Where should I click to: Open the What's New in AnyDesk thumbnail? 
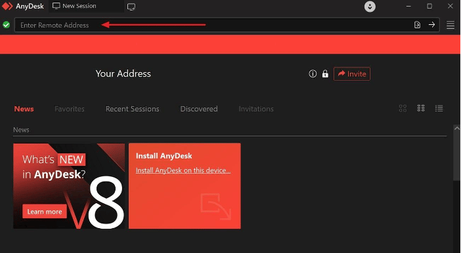pos(69,186)
